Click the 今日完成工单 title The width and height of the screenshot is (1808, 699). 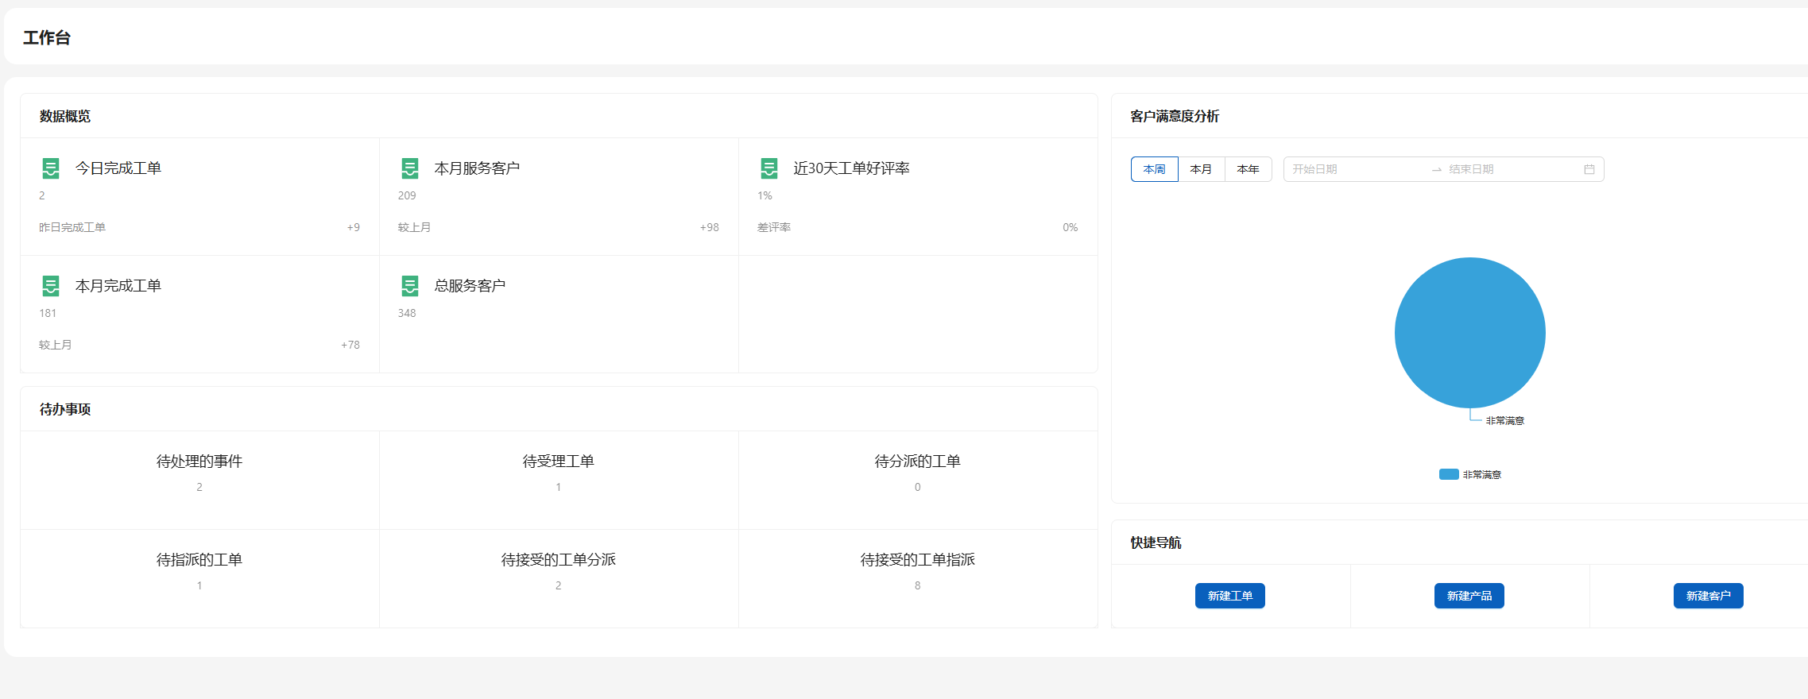click(x=118, y=168)
